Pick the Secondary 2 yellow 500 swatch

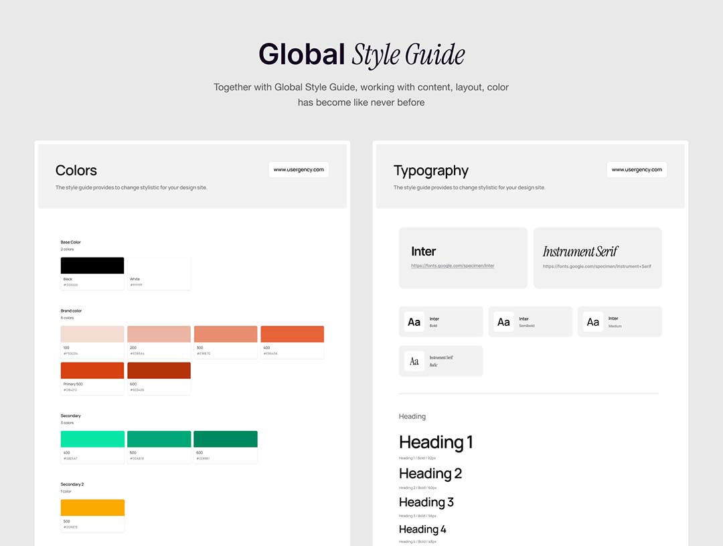[92, 507]
